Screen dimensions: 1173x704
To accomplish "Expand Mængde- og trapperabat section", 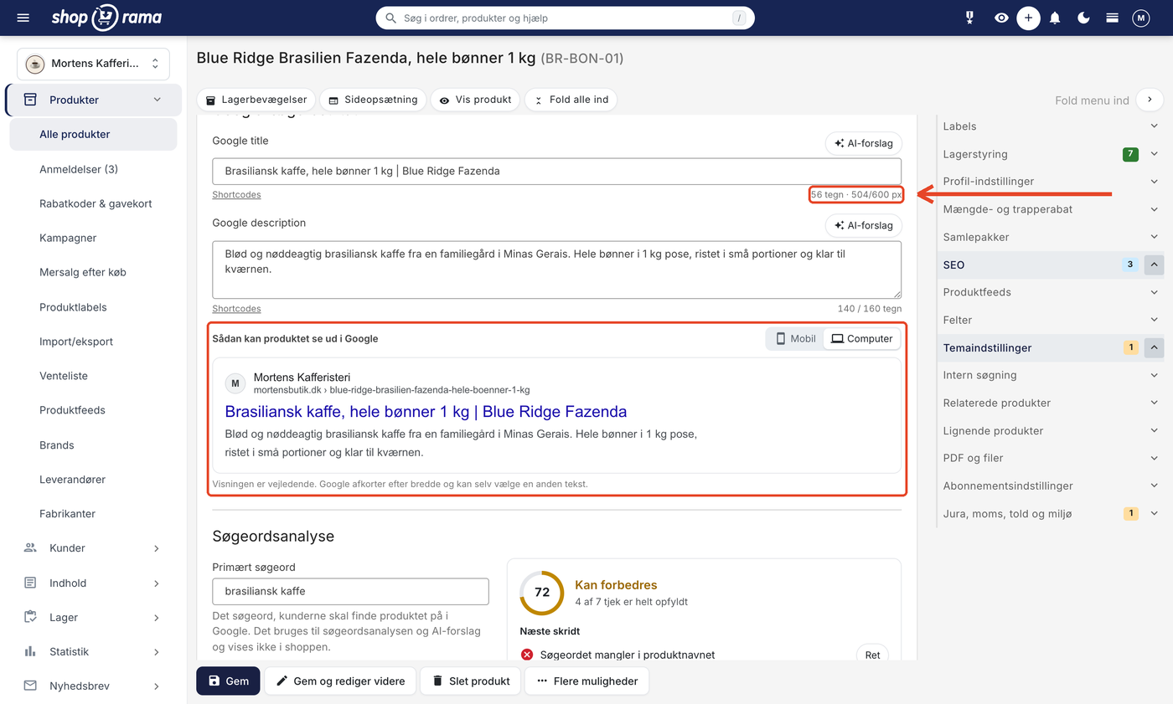I will [x=1051, y=209].
